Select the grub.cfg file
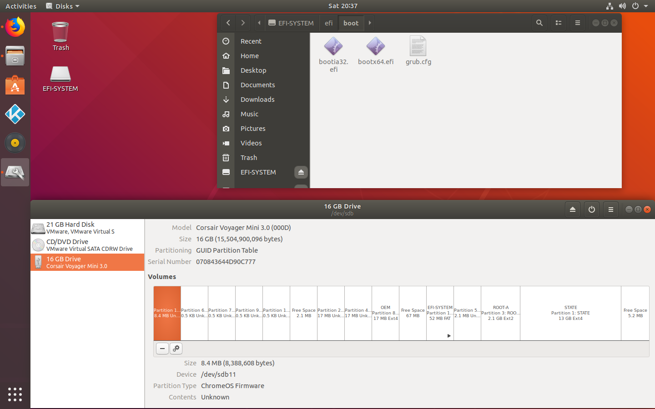Viewport: 655px width, 409px height. (x=418, y=50)
